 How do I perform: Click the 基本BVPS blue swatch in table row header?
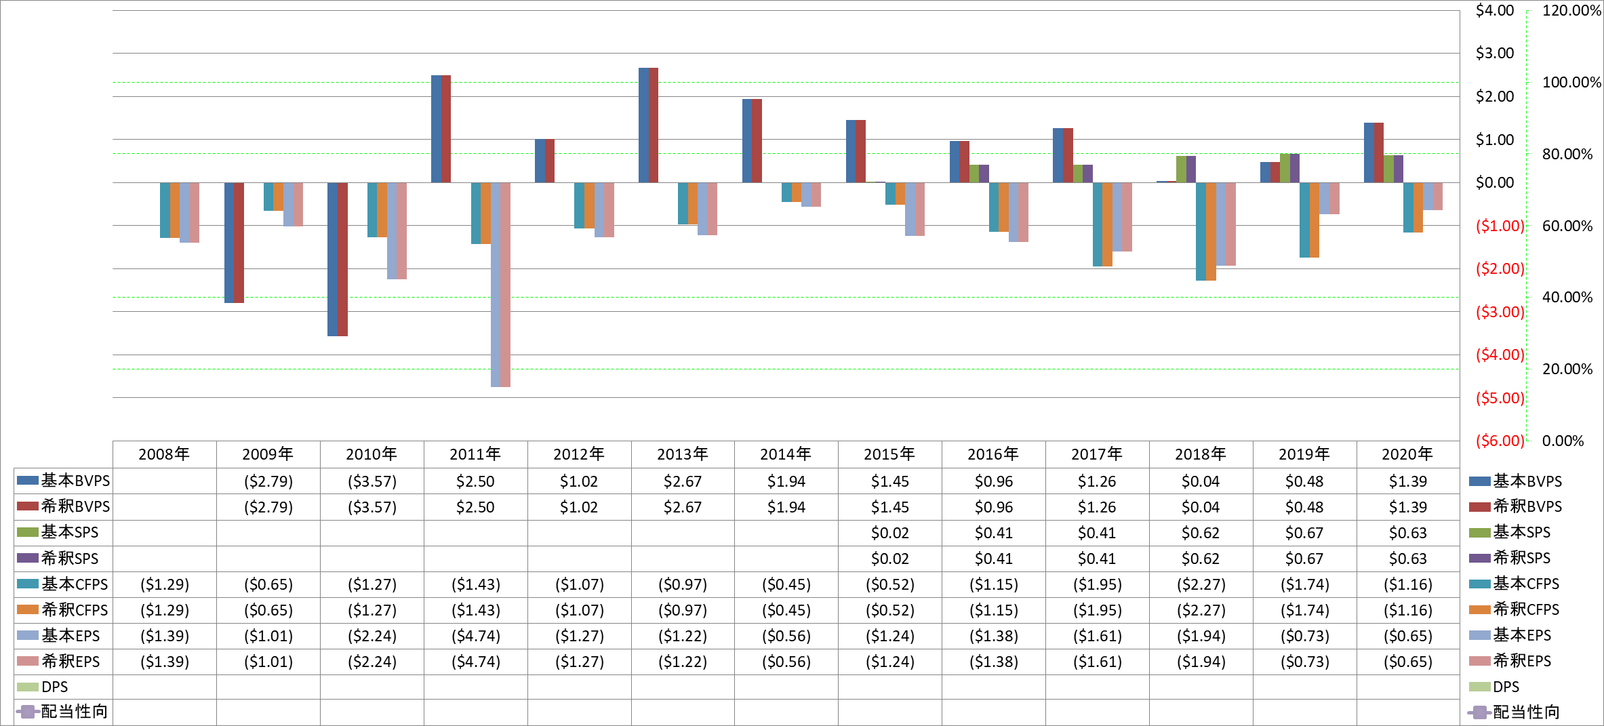[28, 481]
